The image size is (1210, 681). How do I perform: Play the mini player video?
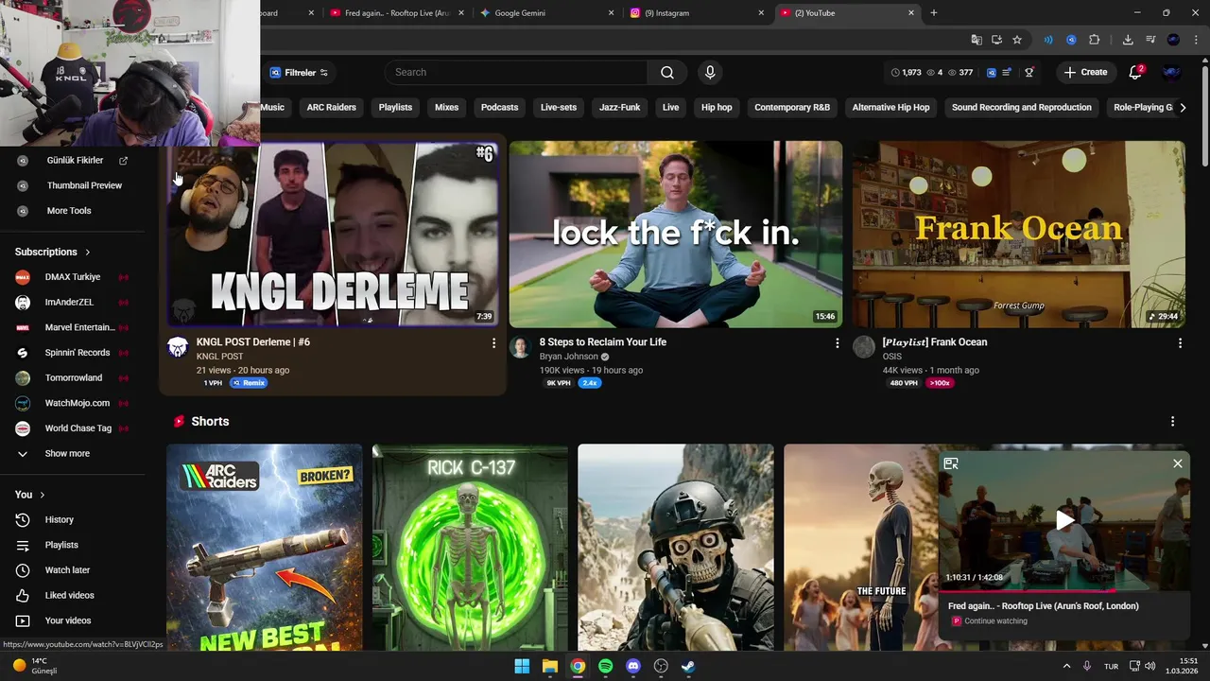tap(1064, 520)
